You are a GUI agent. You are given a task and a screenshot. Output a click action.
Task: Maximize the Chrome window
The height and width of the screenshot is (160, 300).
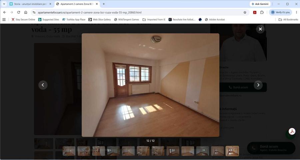(x=287, y=4)
